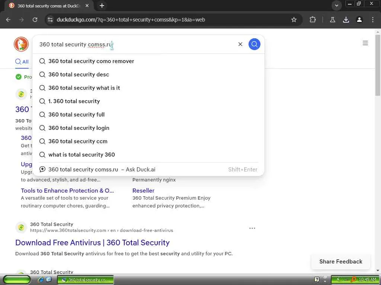
Task: Click the second quick launch browser icon
Action: [49, 279]
